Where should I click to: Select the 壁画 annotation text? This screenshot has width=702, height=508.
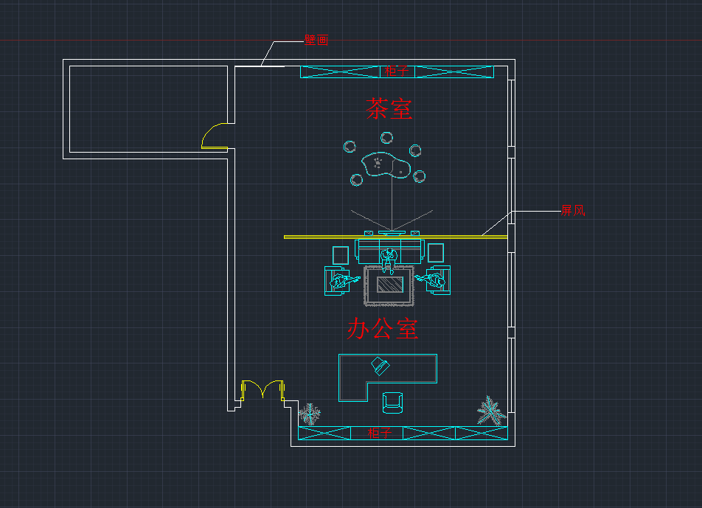click(316, 40)
